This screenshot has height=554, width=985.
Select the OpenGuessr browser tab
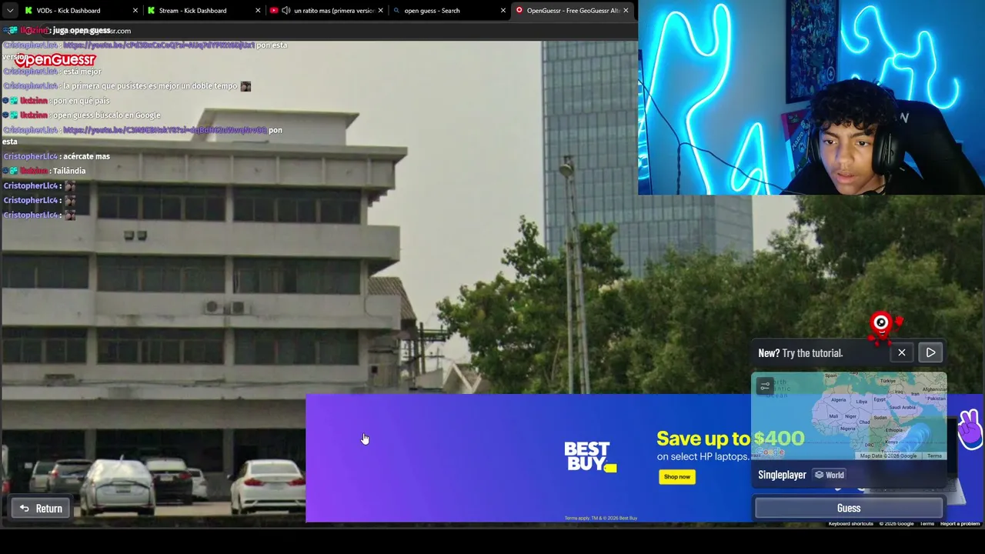(573, 11)
